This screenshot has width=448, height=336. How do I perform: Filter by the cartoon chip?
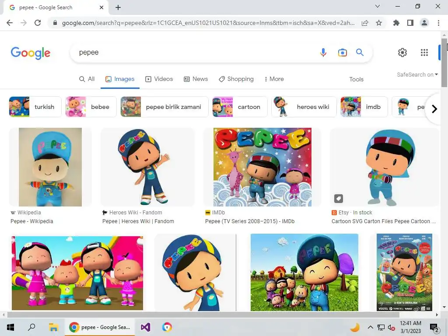tap(240, 107)
